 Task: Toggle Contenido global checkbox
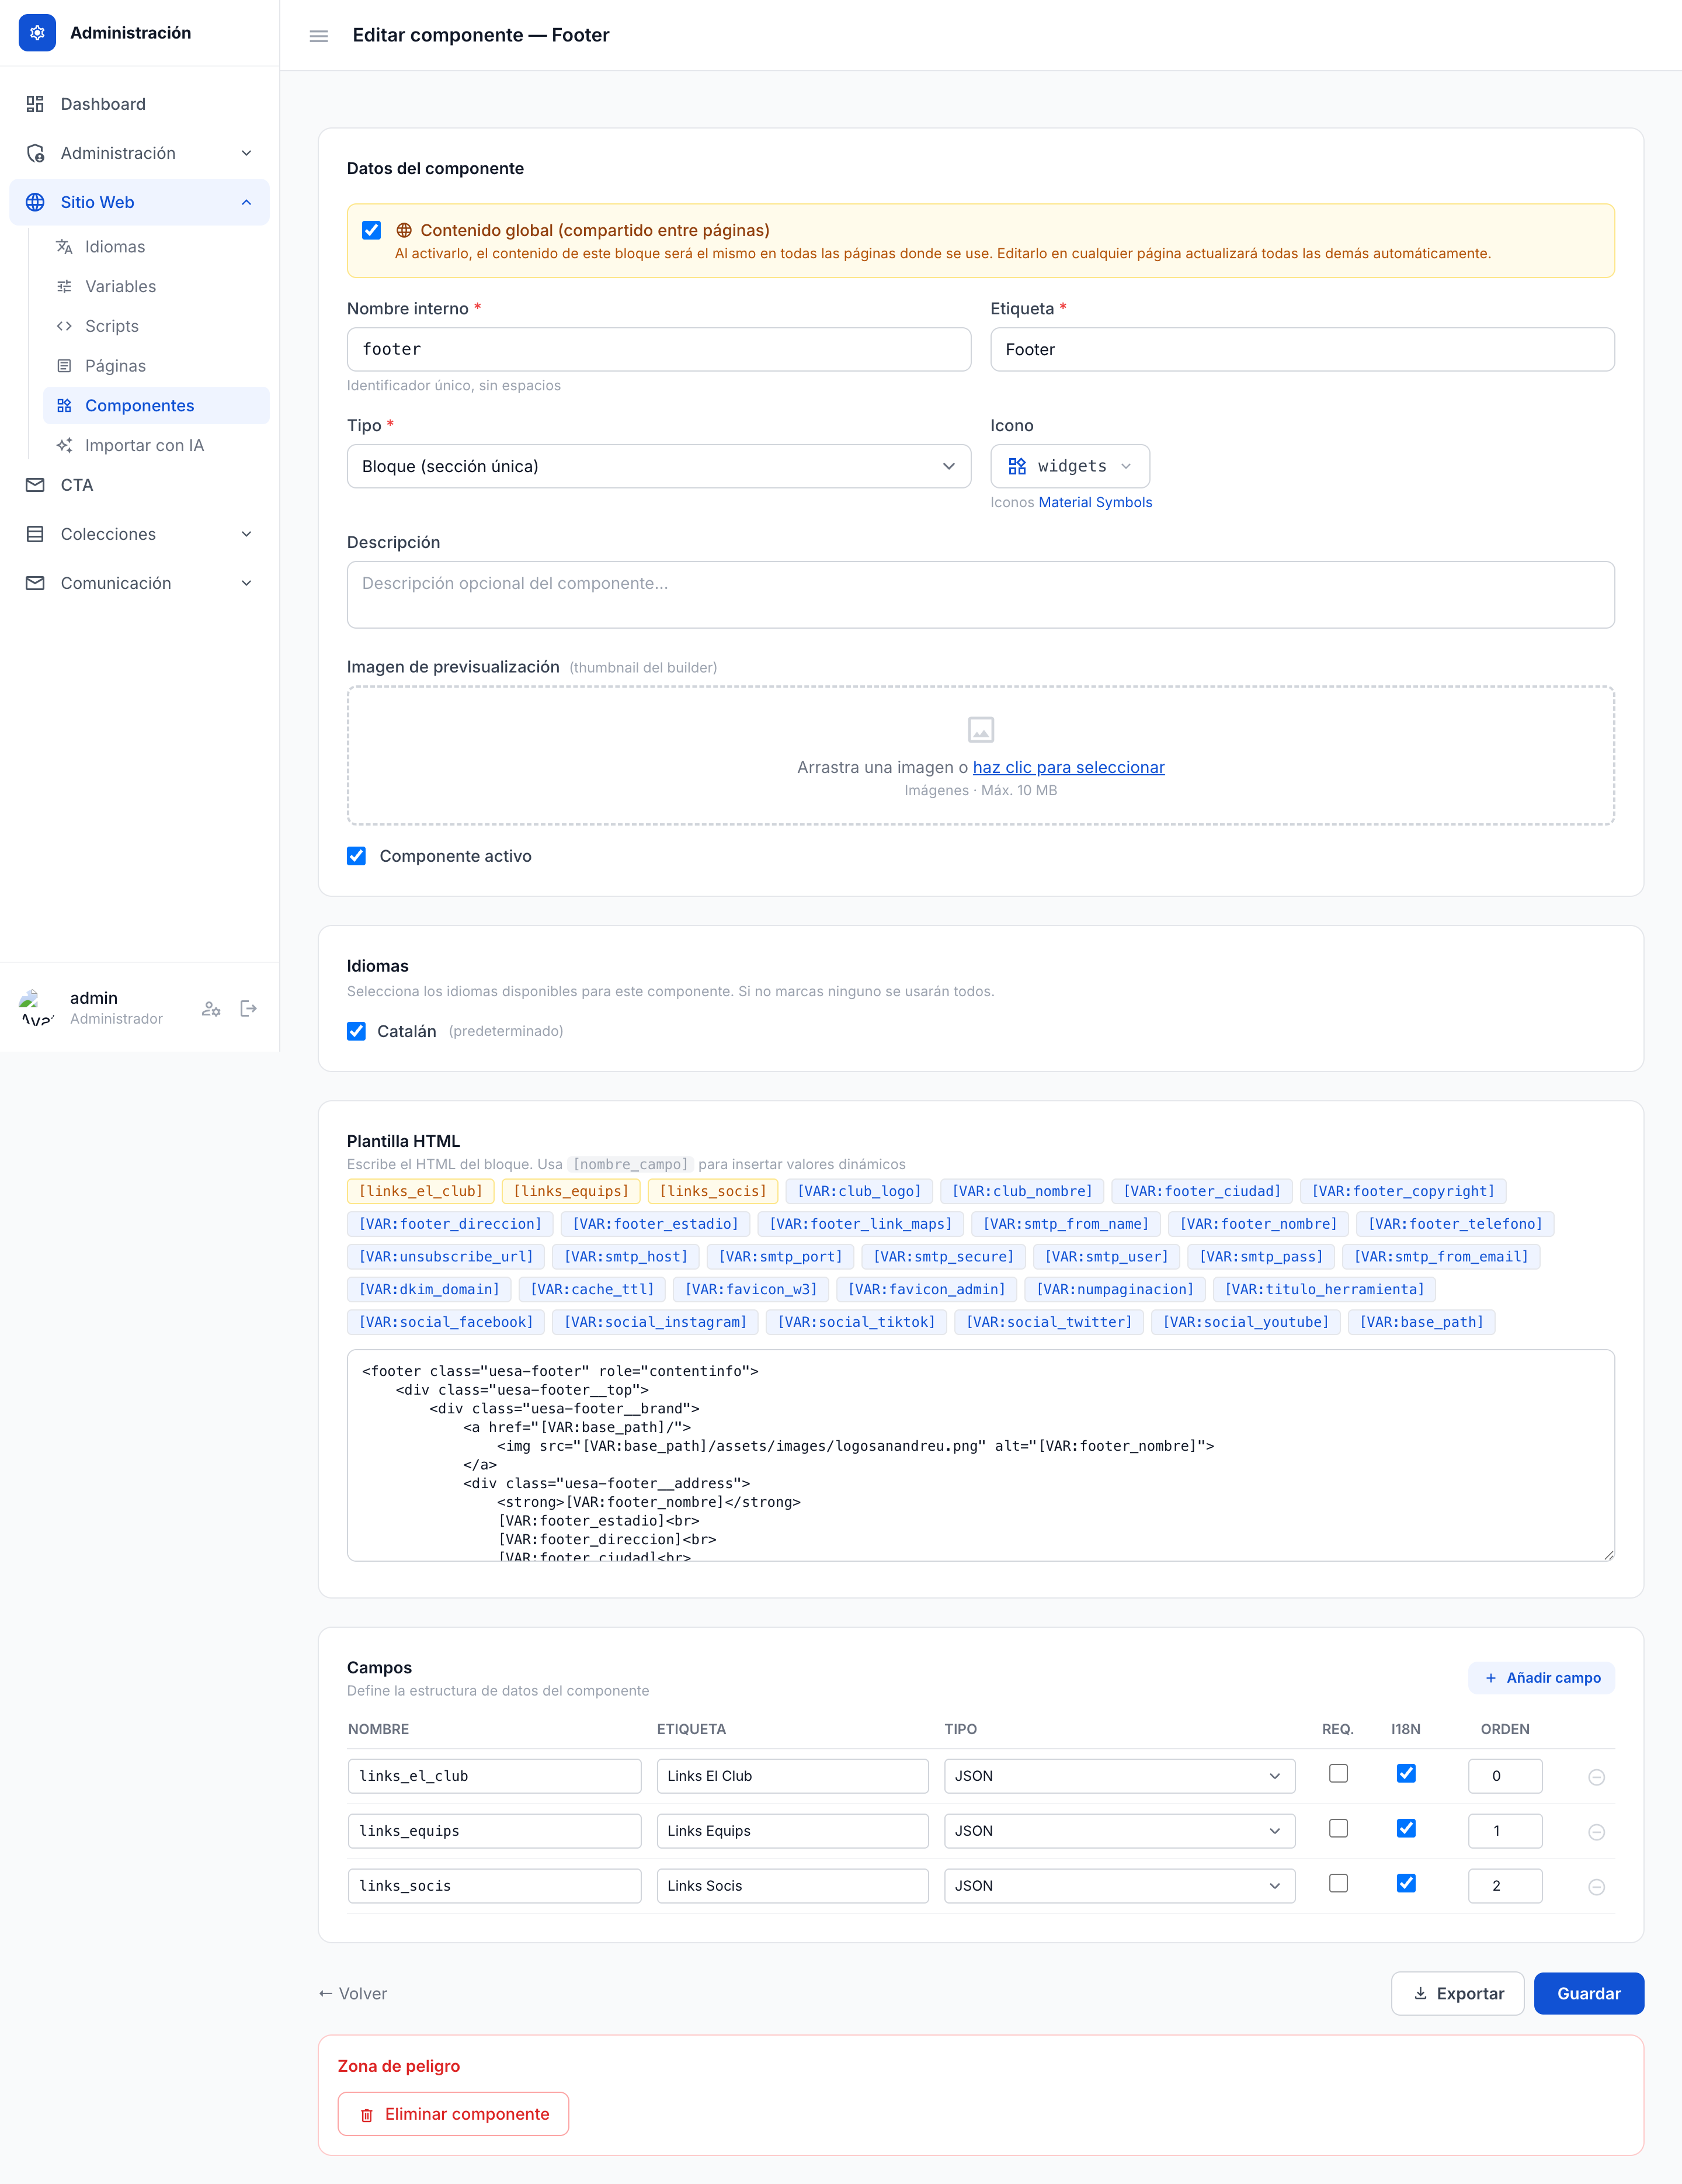(x=372, y=230)
